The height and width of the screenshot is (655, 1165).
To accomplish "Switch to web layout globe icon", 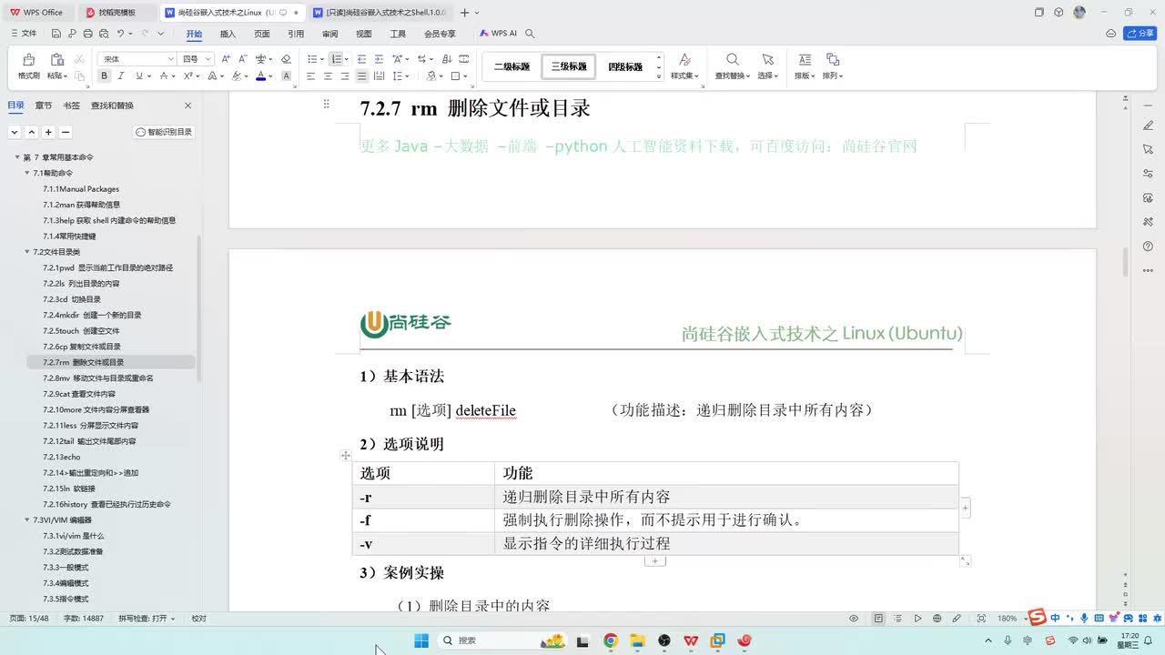I will [x=937, y=619].
